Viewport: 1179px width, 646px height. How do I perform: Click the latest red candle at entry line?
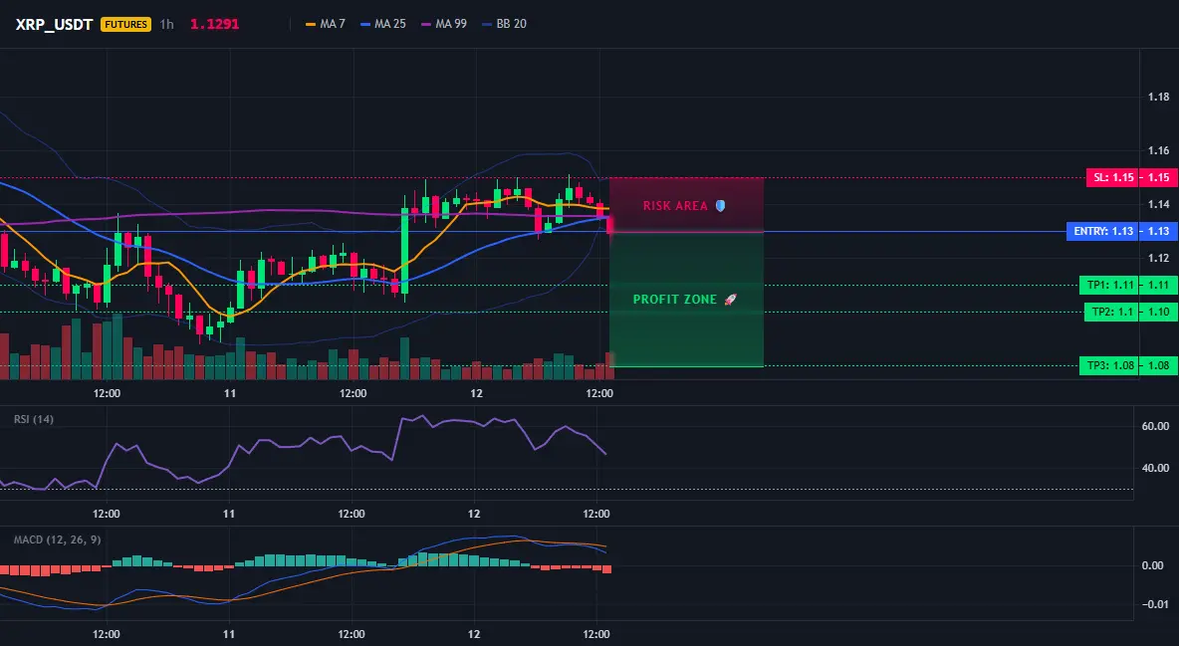point(609,226)
